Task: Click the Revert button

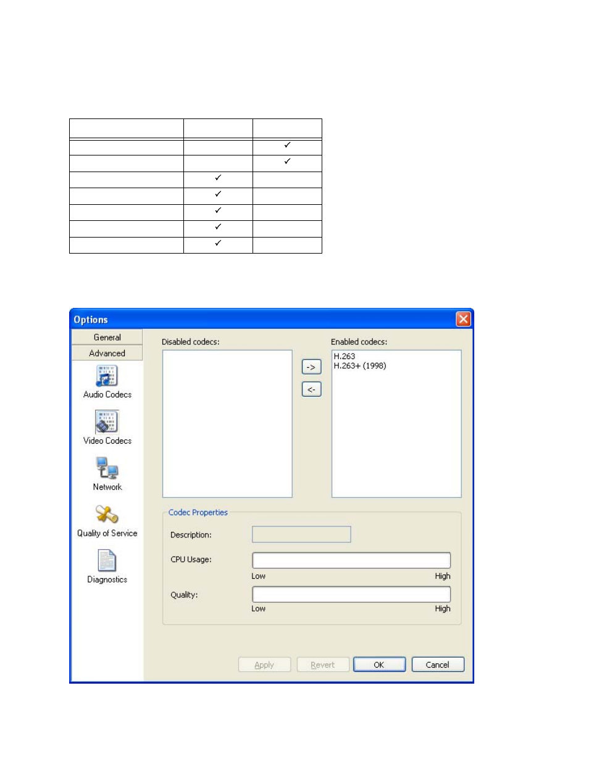Action: [323, 665]
